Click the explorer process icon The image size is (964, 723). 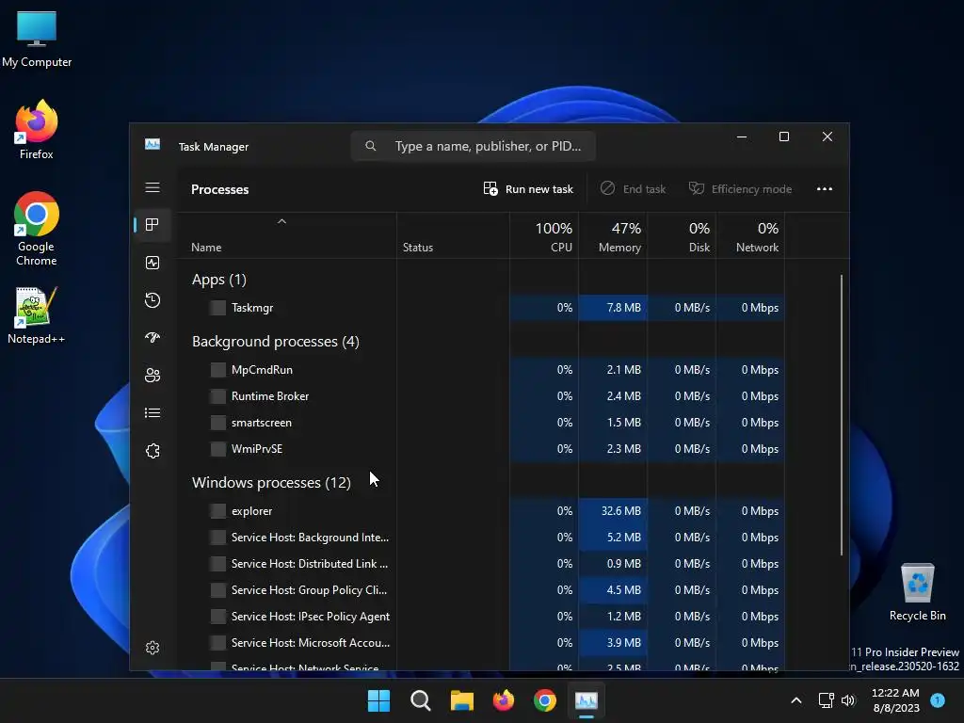tap(217, 511)
